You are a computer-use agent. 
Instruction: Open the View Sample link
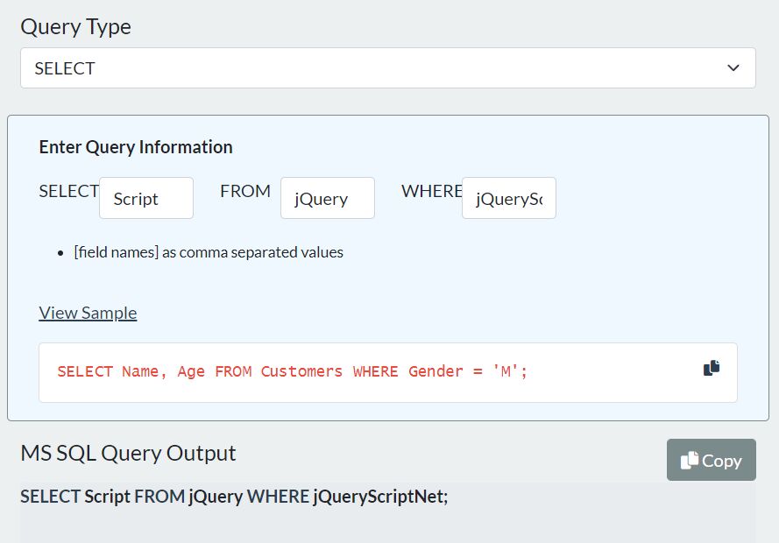[88, 313]
